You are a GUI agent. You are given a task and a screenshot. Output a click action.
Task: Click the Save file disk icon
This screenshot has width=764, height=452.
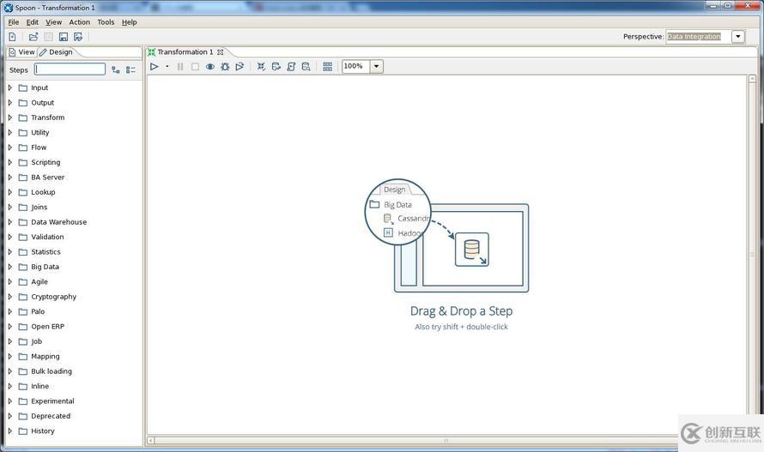(64, 37)
